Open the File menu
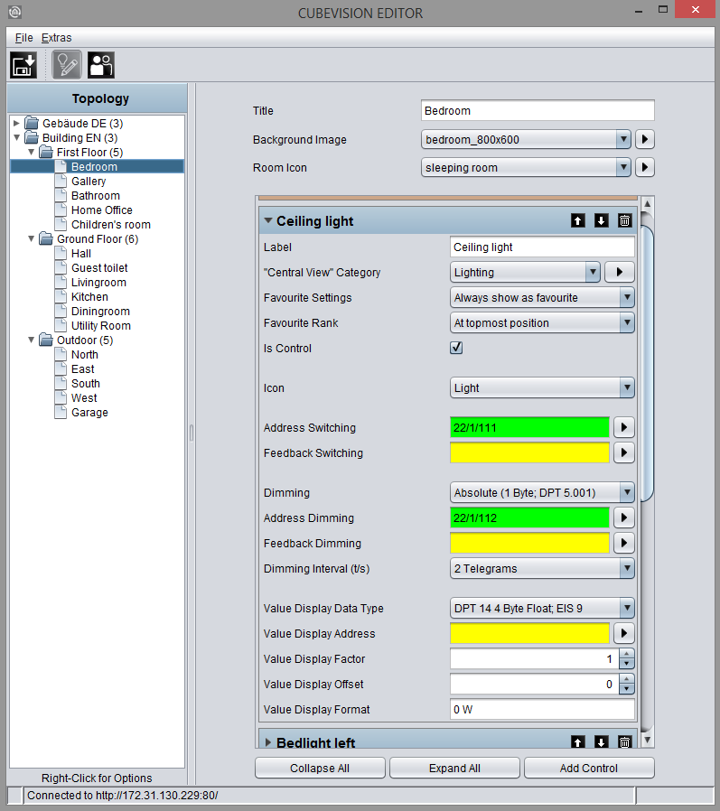Viewport: 720px width, 811px height. click(23, 38)
